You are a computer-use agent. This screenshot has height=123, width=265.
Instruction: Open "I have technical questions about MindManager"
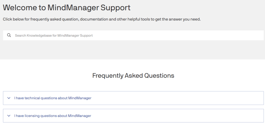click(x=53, y=98)
